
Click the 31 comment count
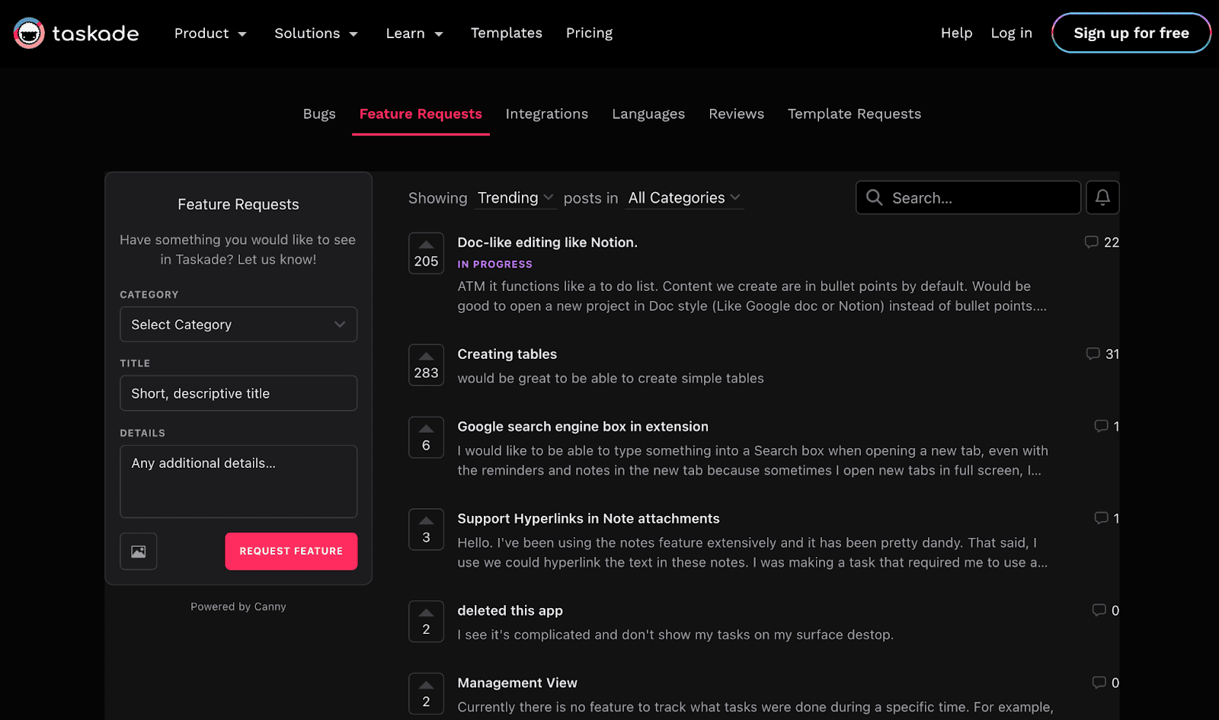click(1112, 354)
